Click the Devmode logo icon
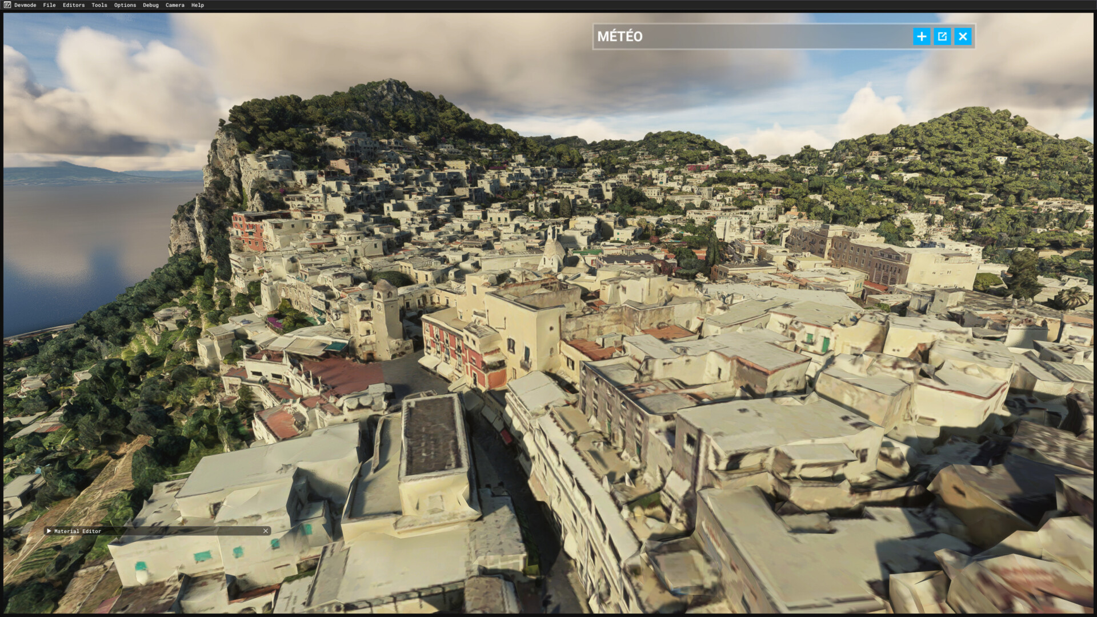The height and width of the screenshot is (617, 1097). pyautogui.click(x=7, y=5)
